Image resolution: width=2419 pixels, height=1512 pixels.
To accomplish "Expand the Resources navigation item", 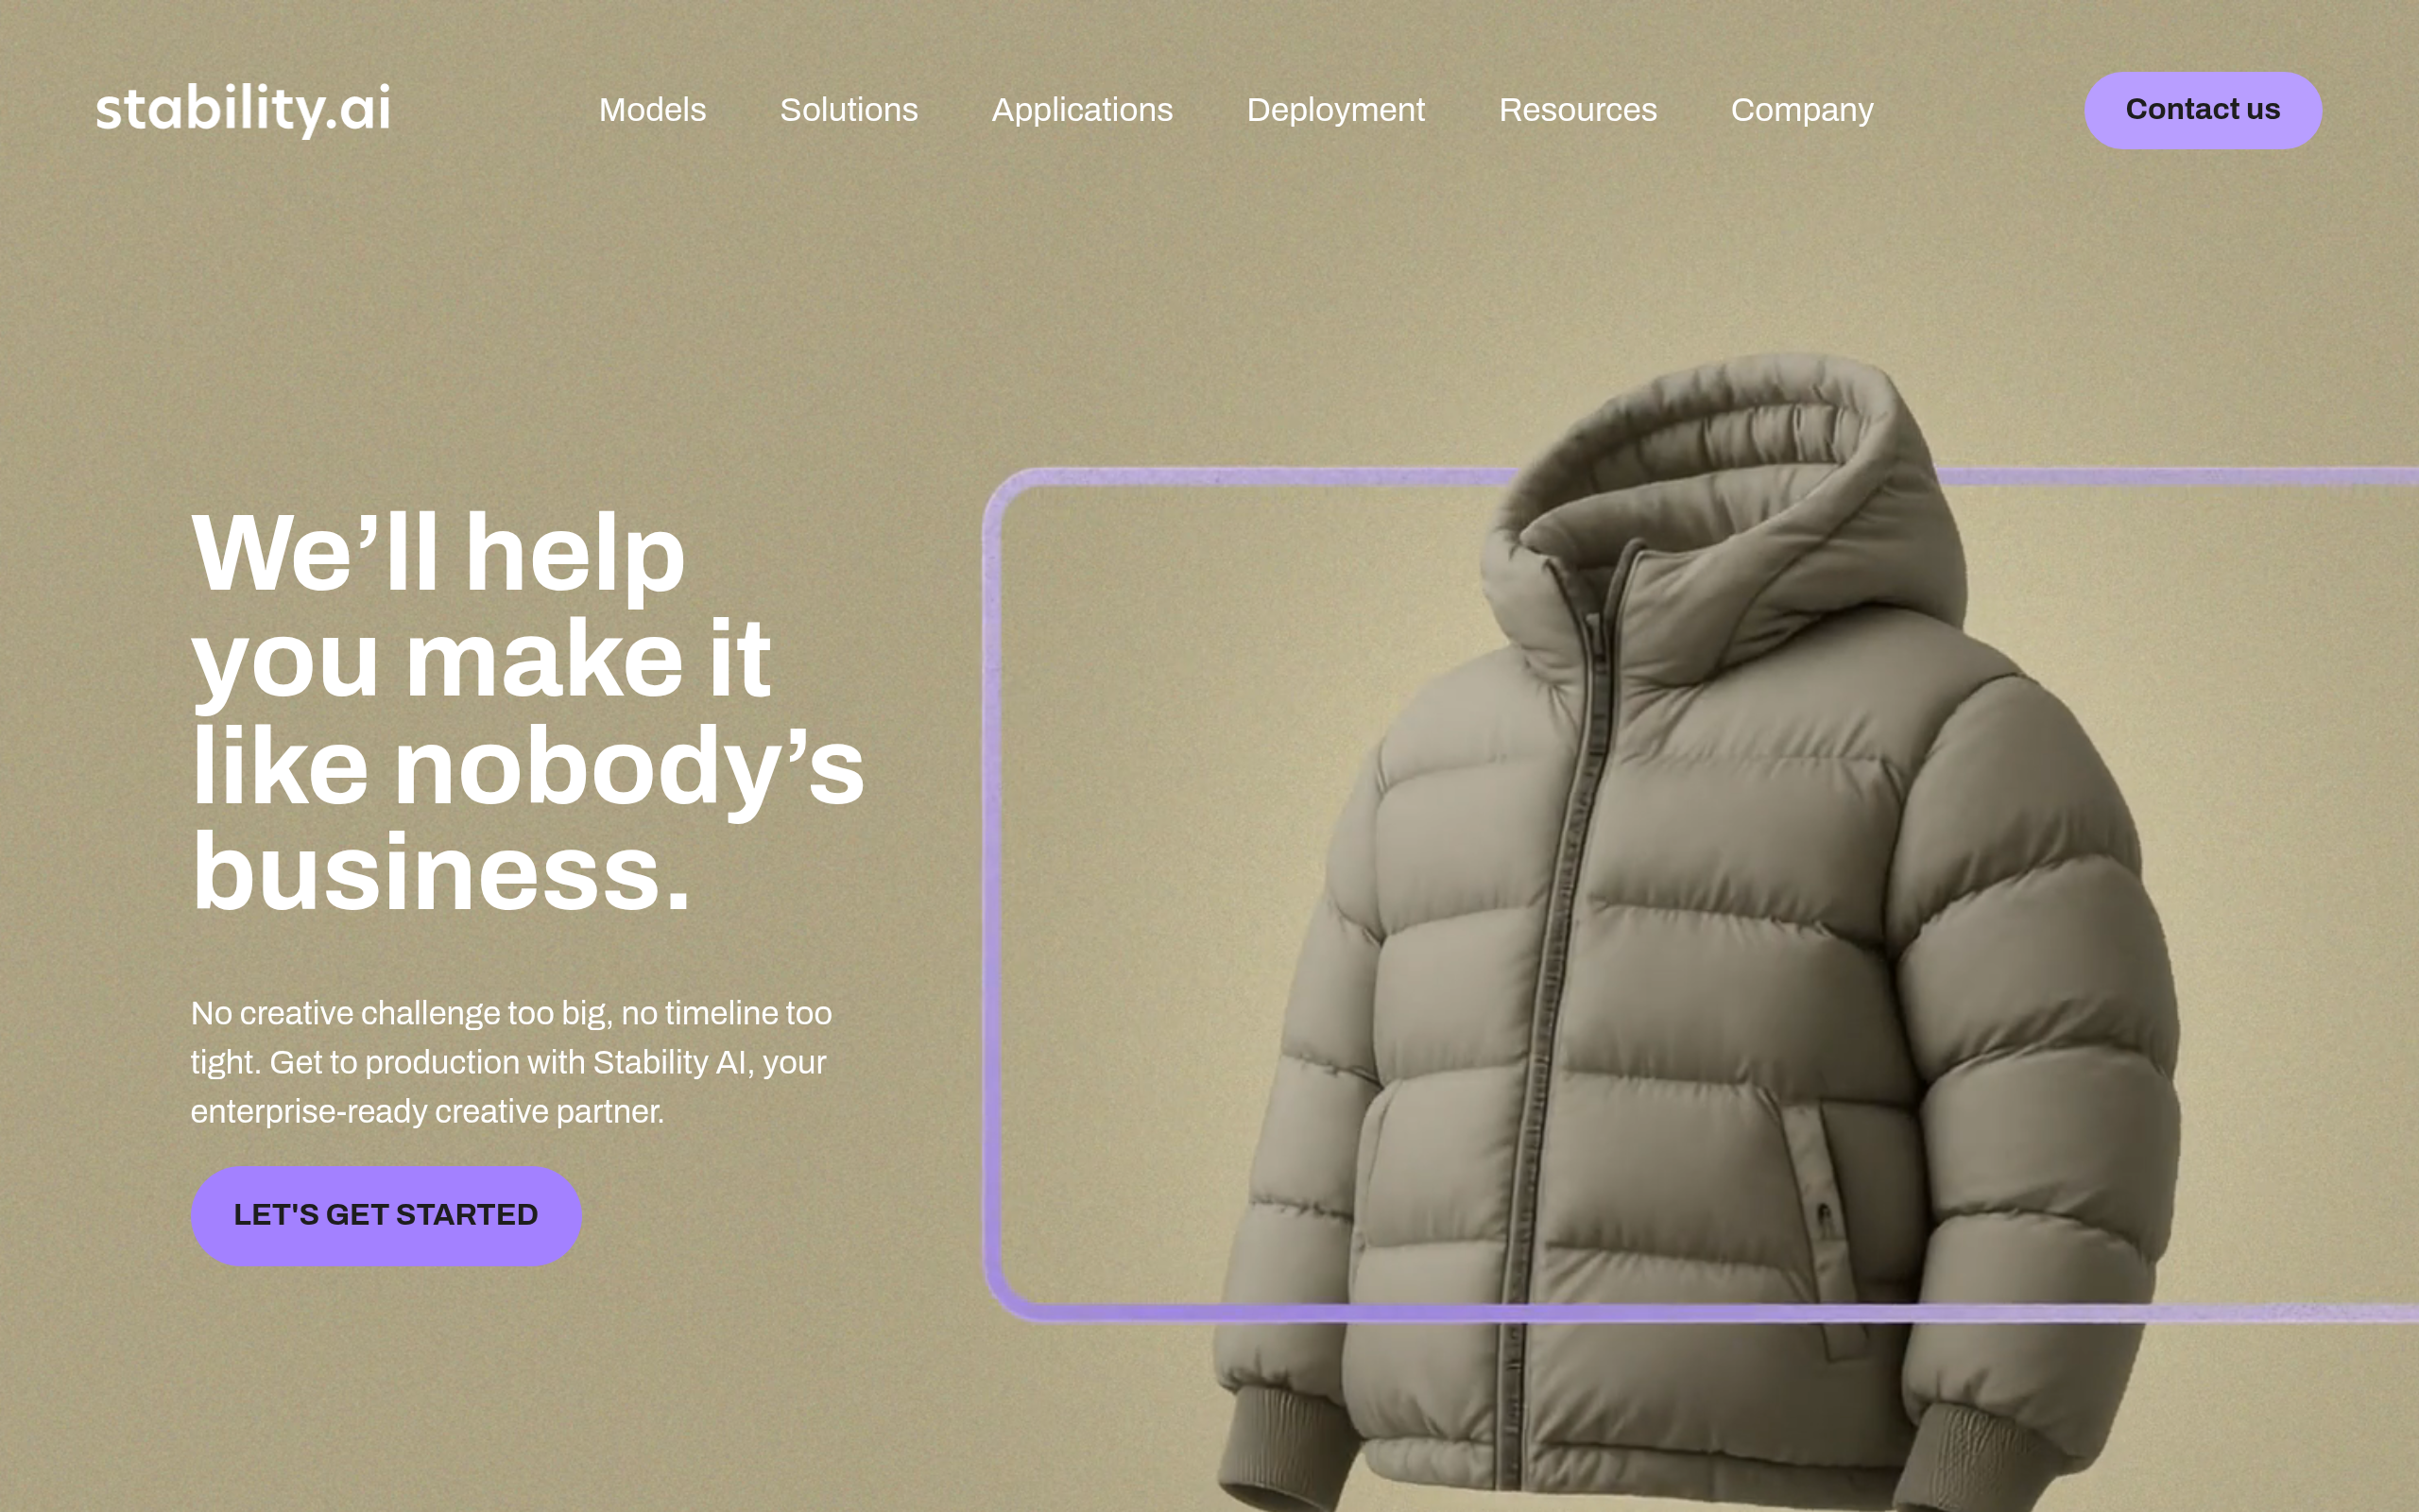I will (1577, 110).
